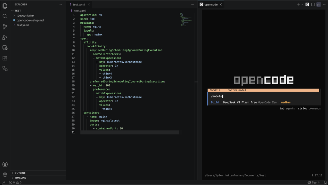Select the /models Switch model suggestion
Viewport: 328px width, 185px height.
pyautogui.click(x=264, y=90)
